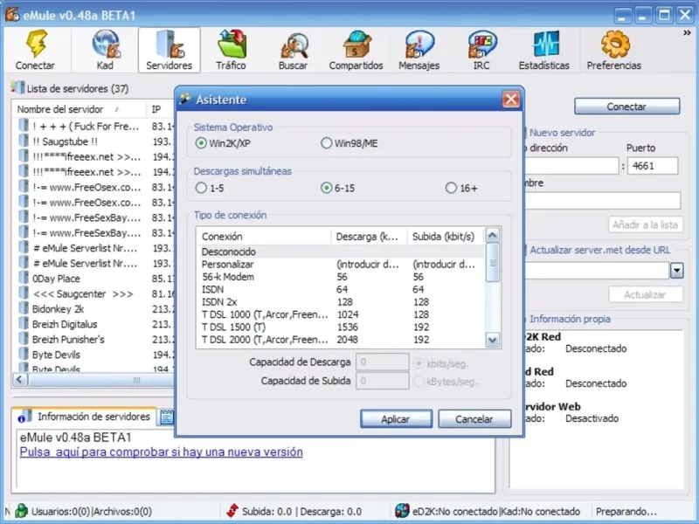Click the eD2K connection globe status icon

point(402,511)
